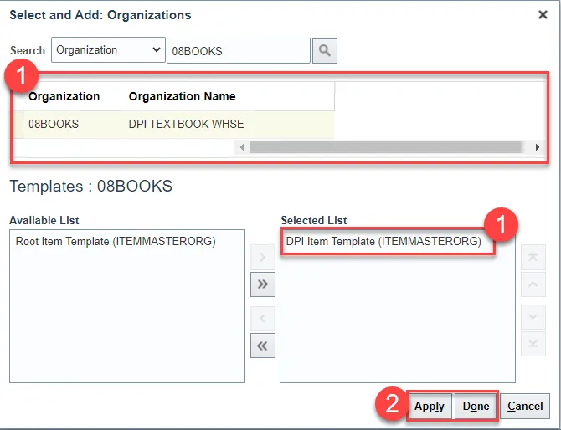
Task: Click the Organization column header
Action: coord(64,96)
